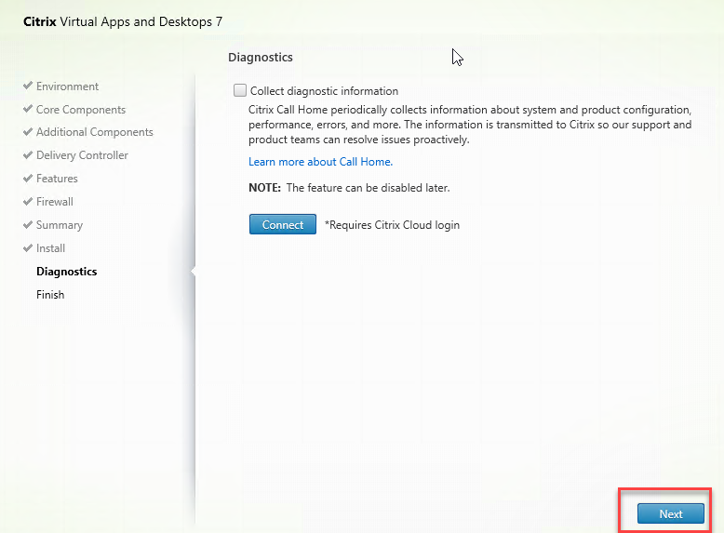724x533 pixels.
Task: Select the Features step
Action: pyautogui.click(x=57, y=178)
